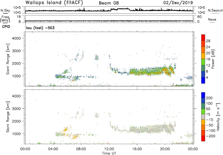Click the '12:00' time axis tick label

pos(109,149)
